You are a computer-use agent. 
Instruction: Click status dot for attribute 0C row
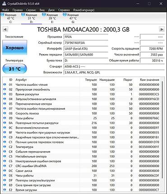tap(5, 128)
